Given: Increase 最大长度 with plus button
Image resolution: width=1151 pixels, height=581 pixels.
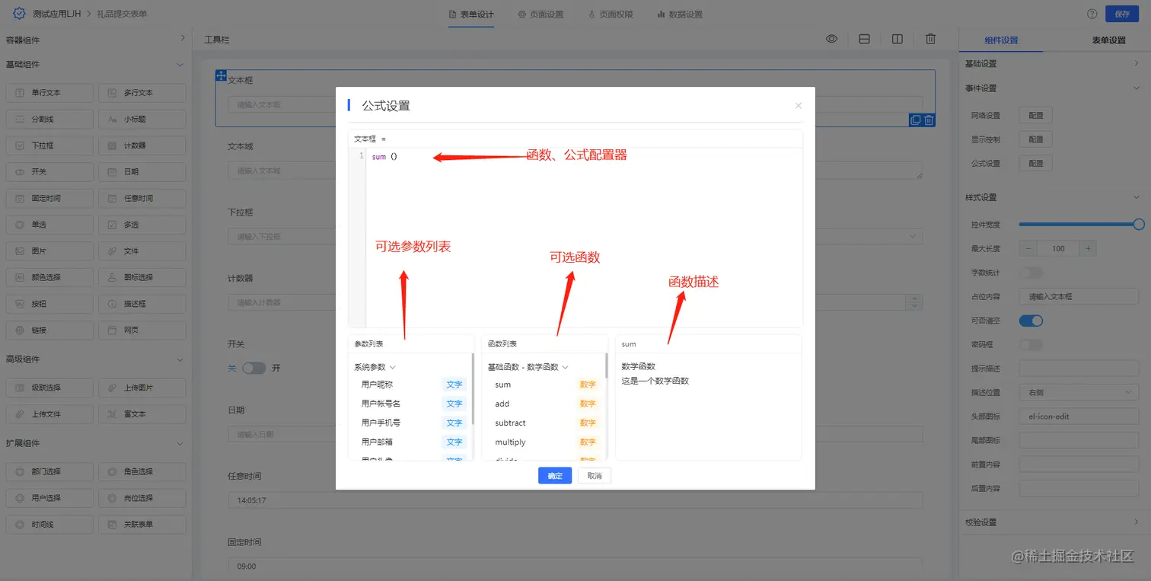Looking at the screenshot, I should coord(1089,249).
